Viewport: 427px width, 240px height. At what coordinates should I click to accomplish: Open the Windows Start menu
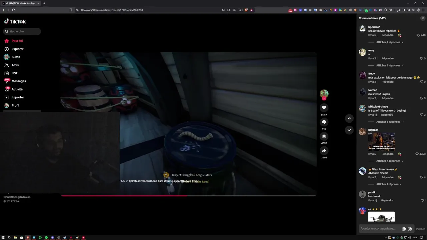pyautogui.click(x=3, y=237)
